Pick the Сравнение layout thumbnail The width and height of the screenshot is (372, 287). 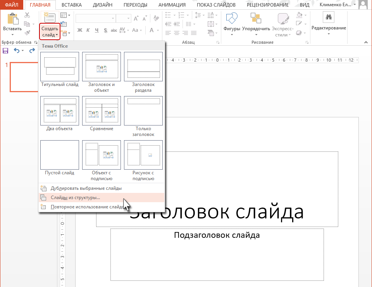tap(102, 111)
